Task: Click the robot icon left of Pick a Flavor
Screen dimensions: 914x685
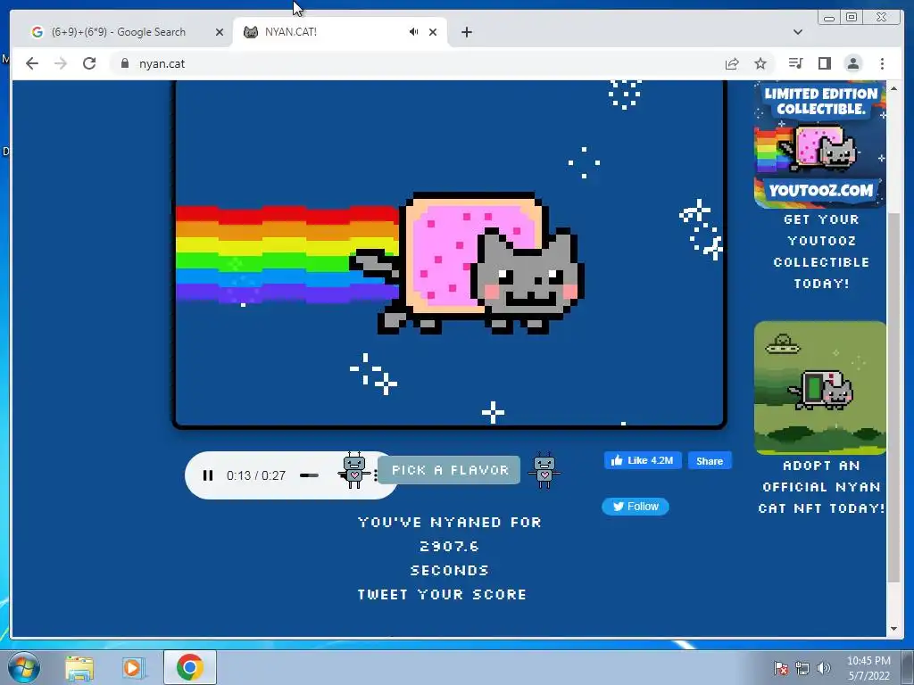Action: point(353,469)
